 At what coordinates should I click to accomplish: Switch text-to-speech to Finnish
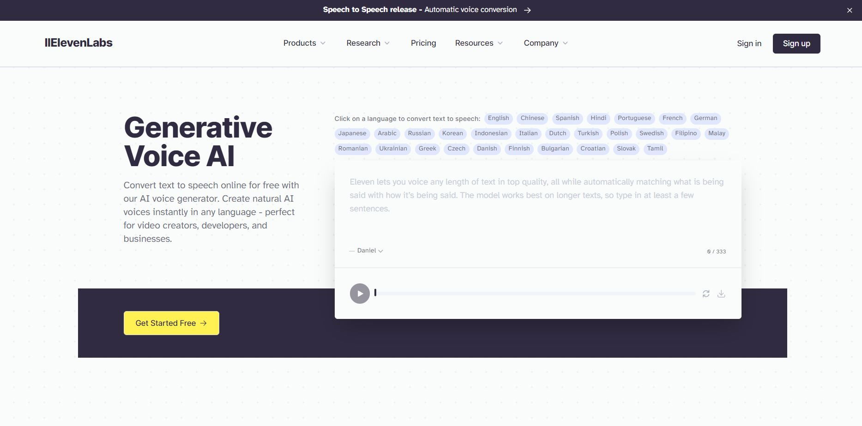pos(519,149)
